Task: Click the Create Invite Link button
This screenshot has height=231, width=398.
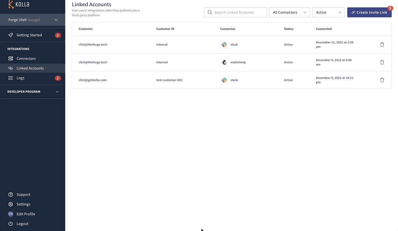Action: 369,12
